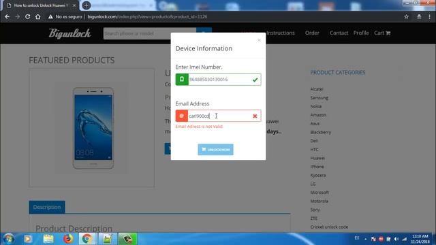Open the Microsoft category
Viewport: 436px width, 245px height.
320,193
